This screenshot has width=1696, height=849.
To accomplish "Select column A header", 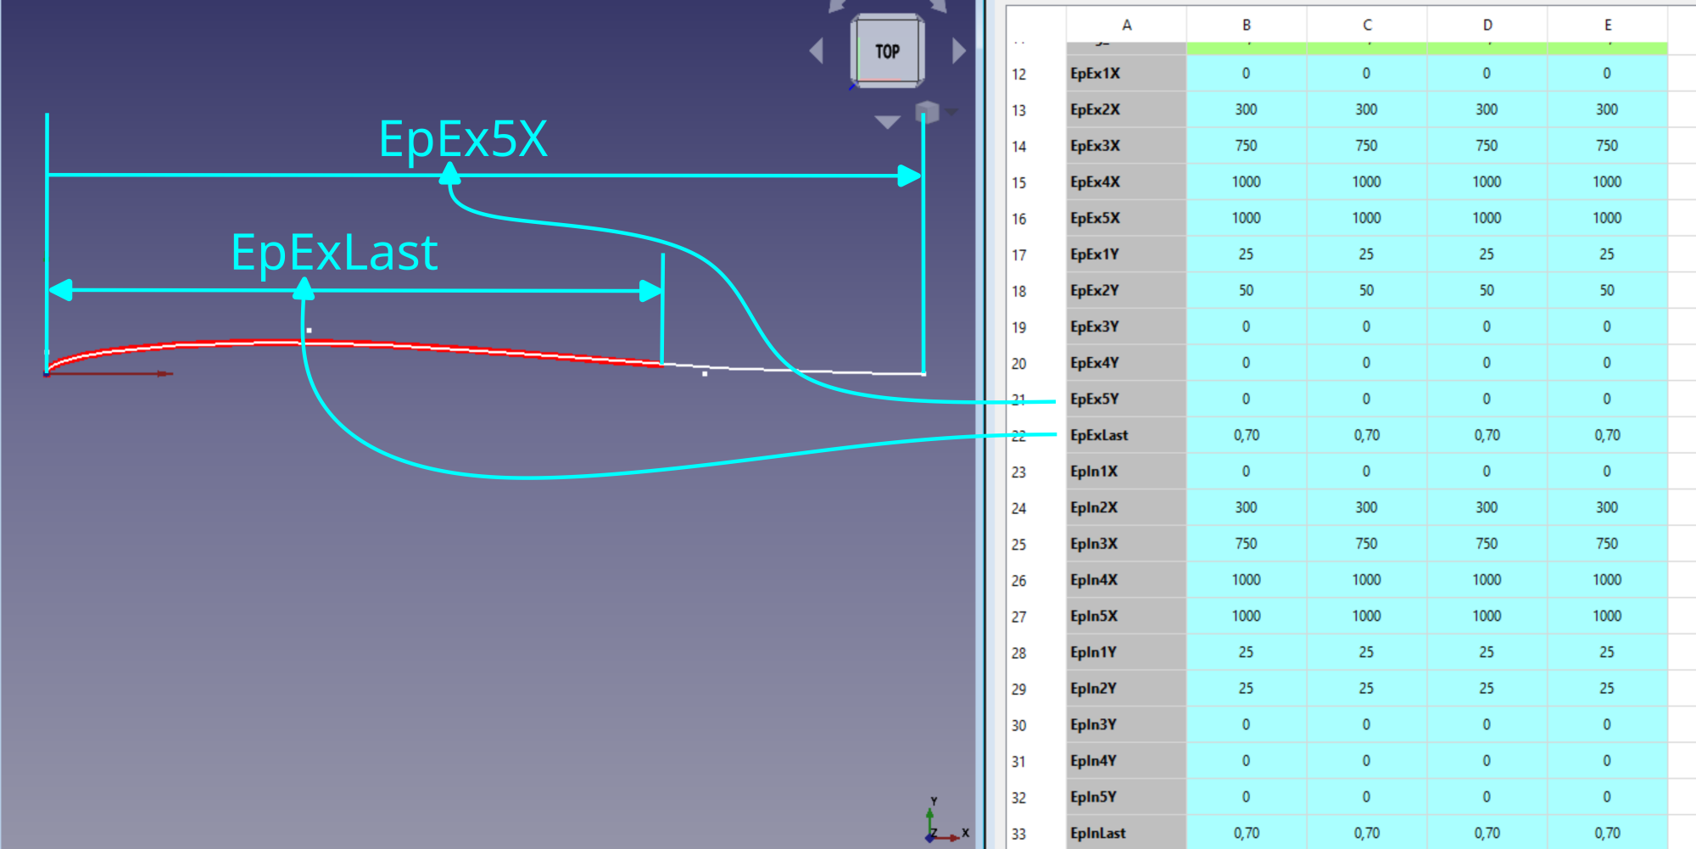I will click(1126, 25).
